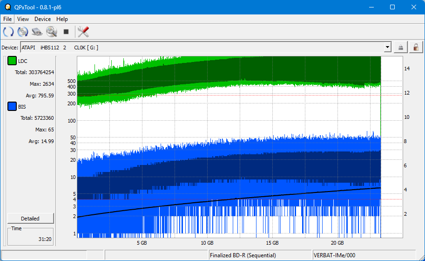The width and height of the screenshot is (425, 261).
Task: Click the blue BIS color swatch
Action: 12,107
